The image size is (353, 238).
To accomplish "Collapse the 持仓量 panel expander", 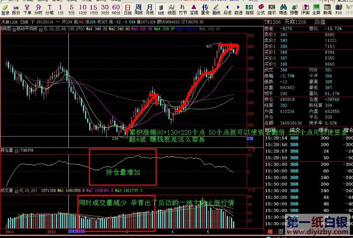I will point(17,150).
